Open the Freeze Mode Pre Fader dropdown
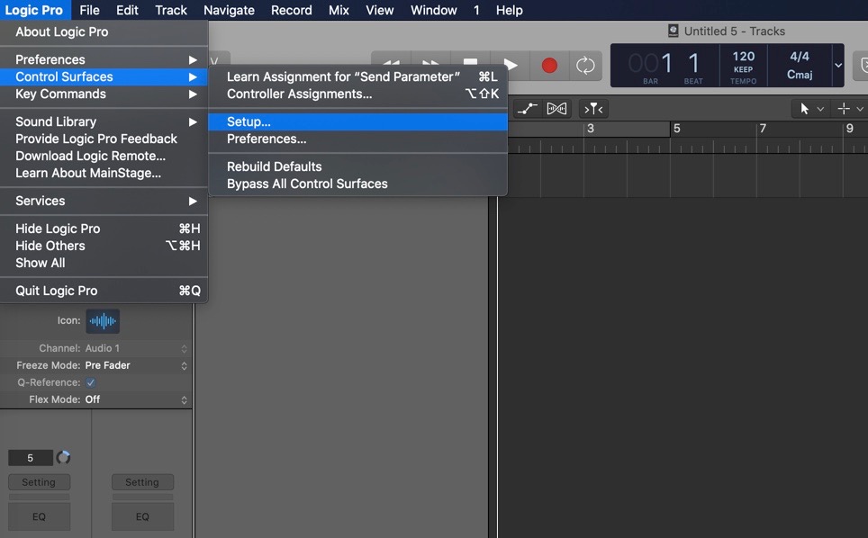Screen dimensions: 868x538 pyautogui.click(x=135, y=365)
